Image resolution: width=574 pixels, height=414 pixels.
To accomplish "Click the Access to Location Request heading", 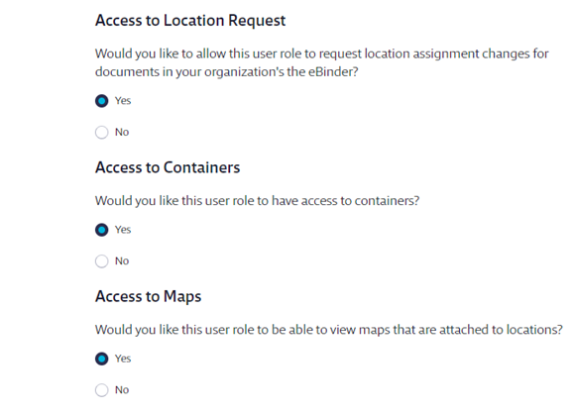I will (190, 21).
